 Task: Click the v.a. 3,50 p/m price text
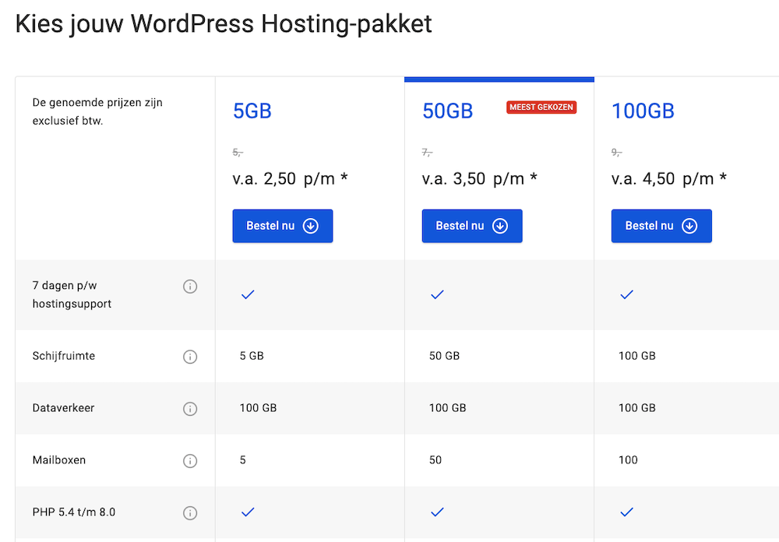pyautogui.click(x=478, y=178)
